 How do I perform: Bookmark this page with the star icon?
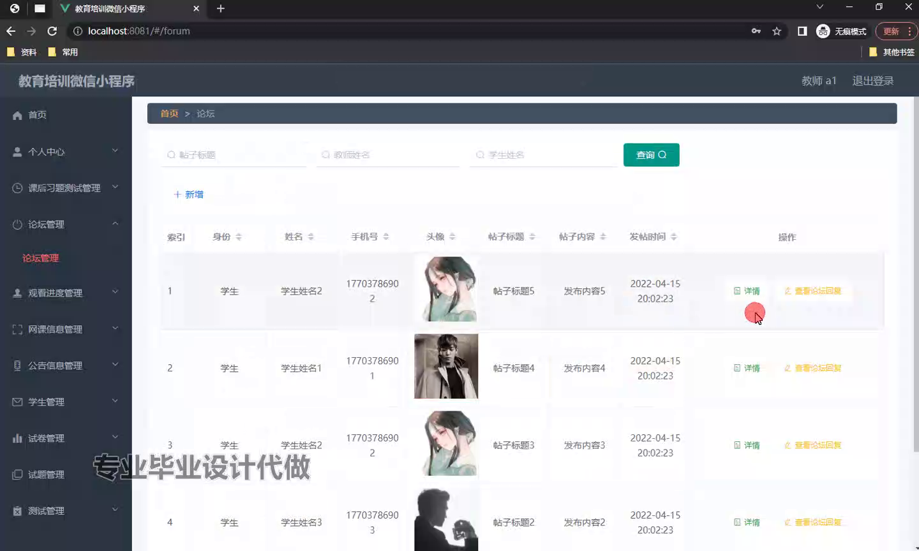click(777, 31)
